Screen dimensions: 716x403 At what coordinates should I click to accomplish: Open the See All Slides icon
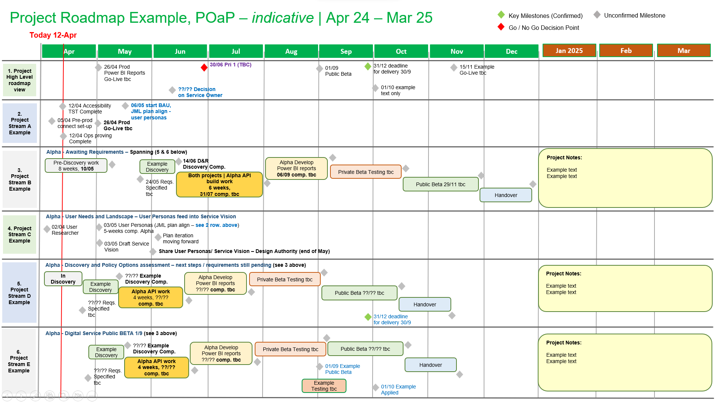[x=50, y=396]
